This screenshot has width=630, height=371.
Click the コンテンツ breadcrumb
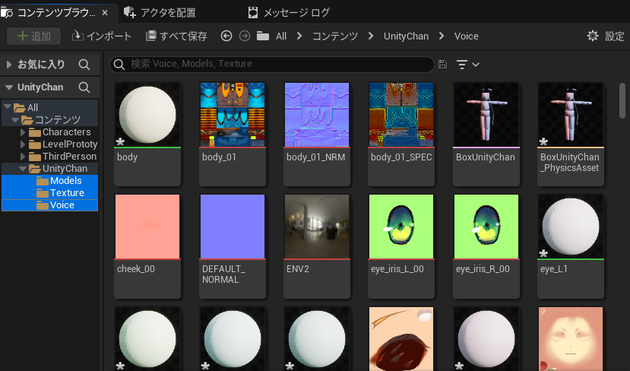point(335,36)
